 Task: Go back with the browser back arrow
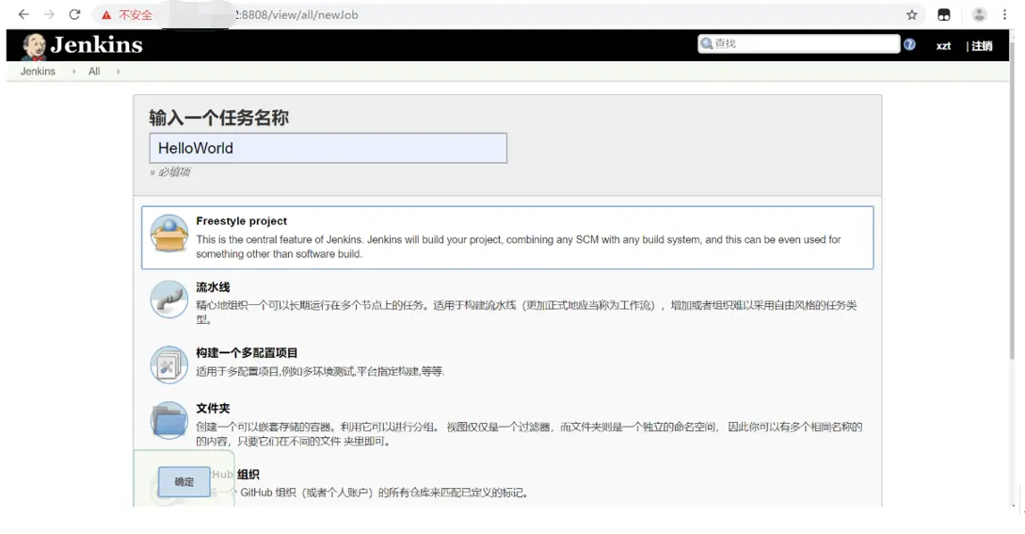click(24, 14)
